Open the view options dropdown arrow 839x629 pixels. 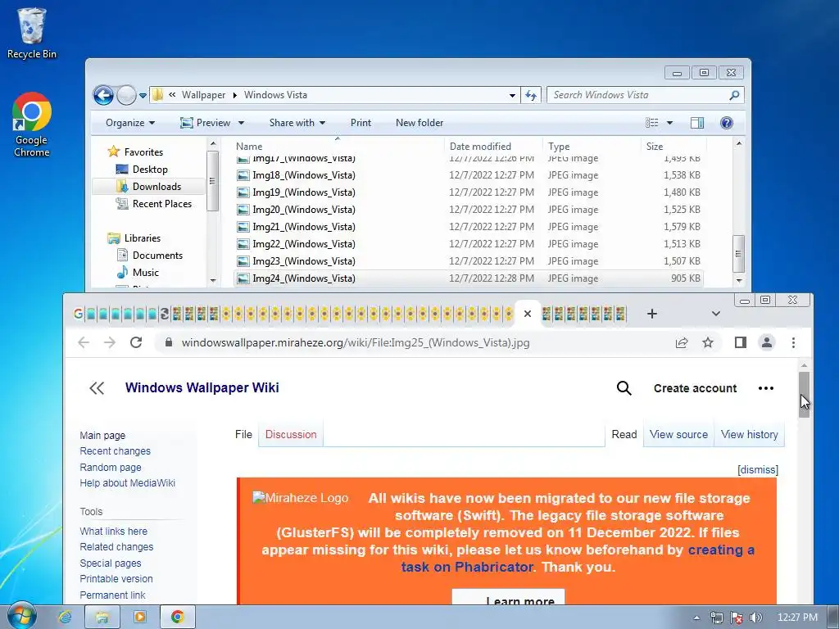[669, 123]
